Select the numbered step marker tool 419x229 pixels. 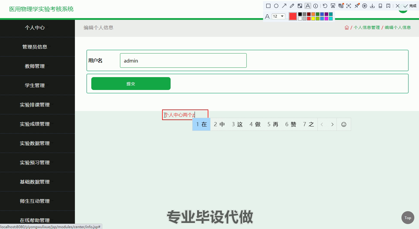point(315,6)
